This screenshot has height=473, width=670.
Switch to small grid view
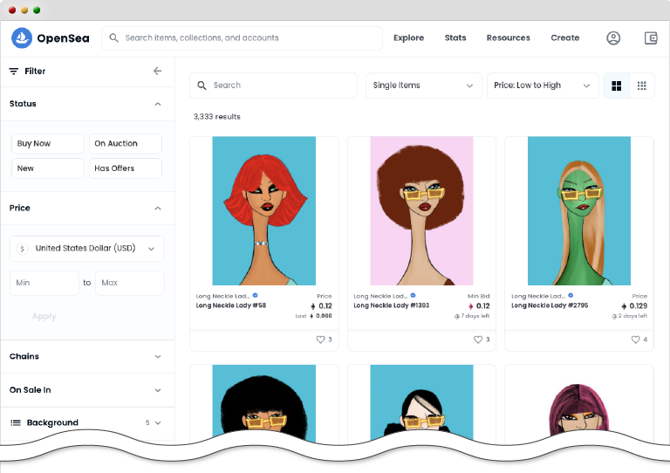point(642,86)
